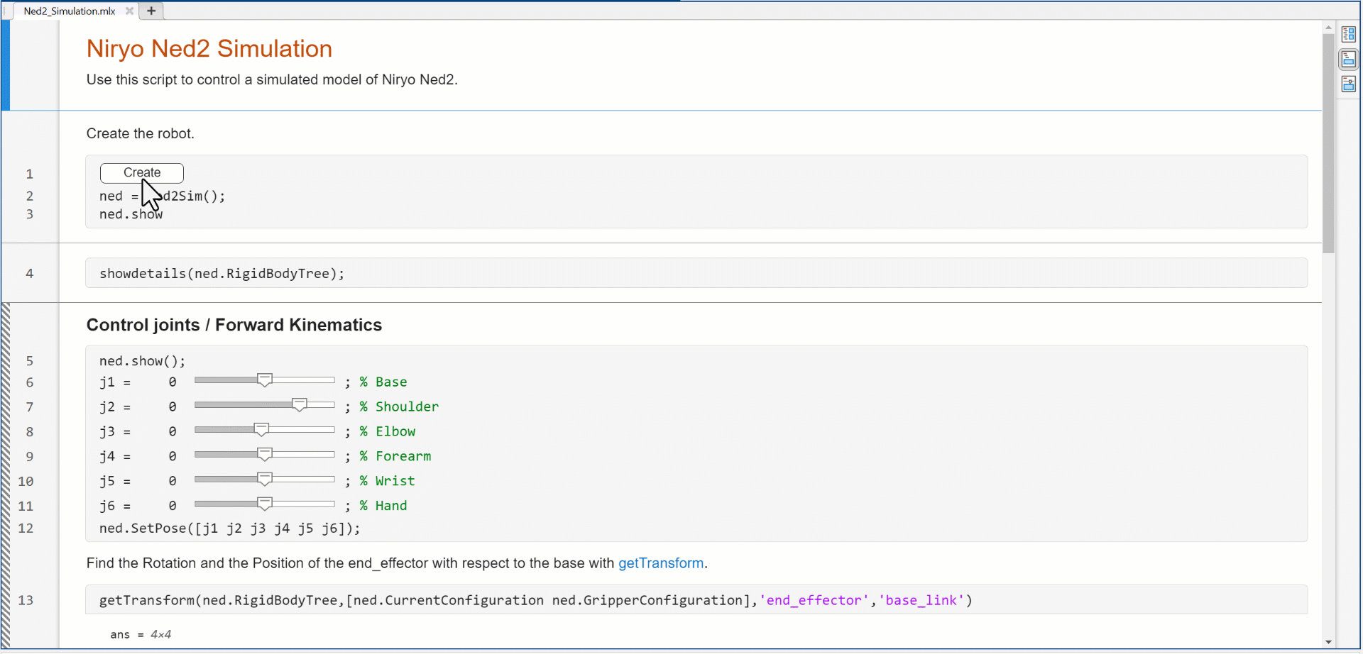This screenshot has height=654, width=1363.
Task: Close the Ned2_Simulation.mlx tab
Action: (129, 11)
